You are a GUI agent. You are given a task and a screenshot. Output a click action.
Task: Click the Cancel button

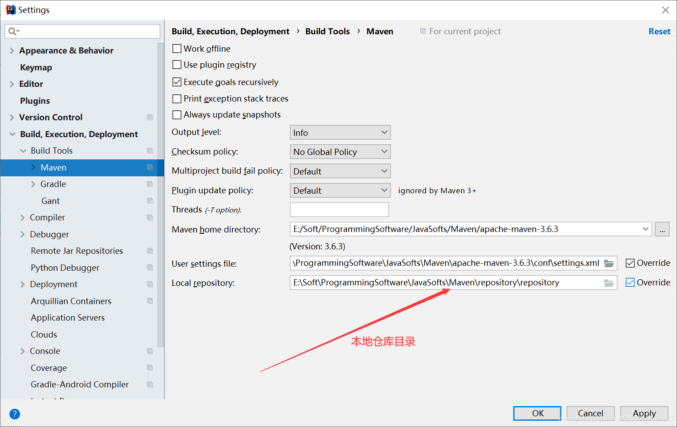[x=591, y=413]
